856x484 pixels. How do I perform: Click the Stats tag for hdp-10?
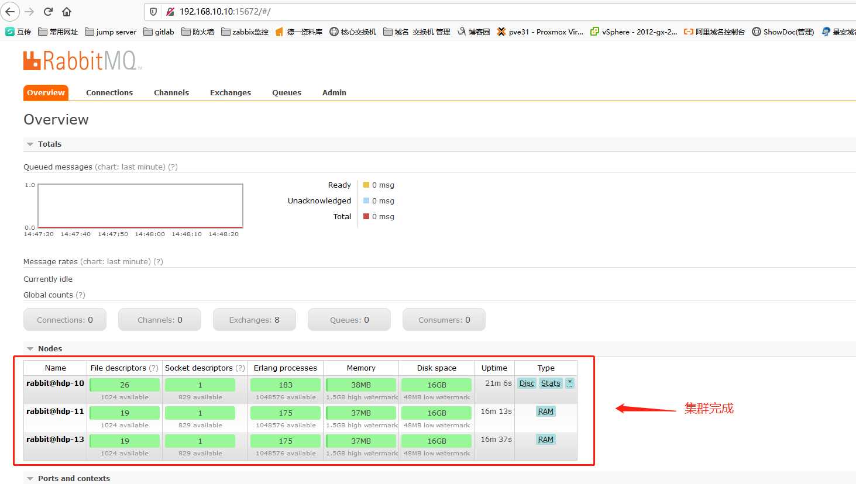(x=551, y=383)
